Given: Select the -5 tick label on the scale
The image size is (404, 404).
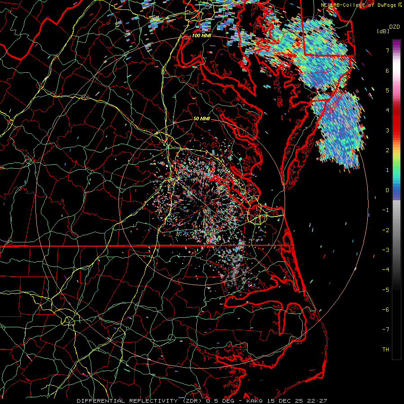Looking at the screenshot, I should point(386,290).
